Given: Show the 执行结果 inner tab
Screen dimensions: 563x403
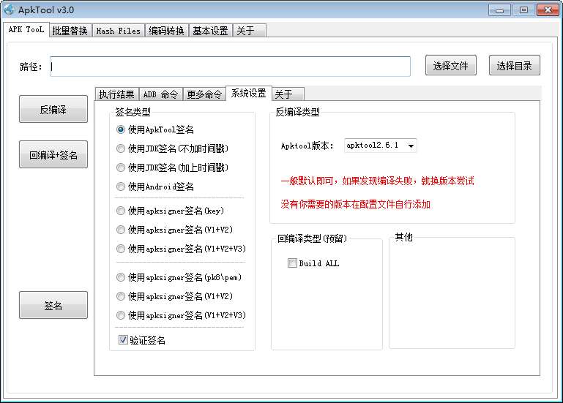Looking at the screenshot, I should click(x=116, y=94).
